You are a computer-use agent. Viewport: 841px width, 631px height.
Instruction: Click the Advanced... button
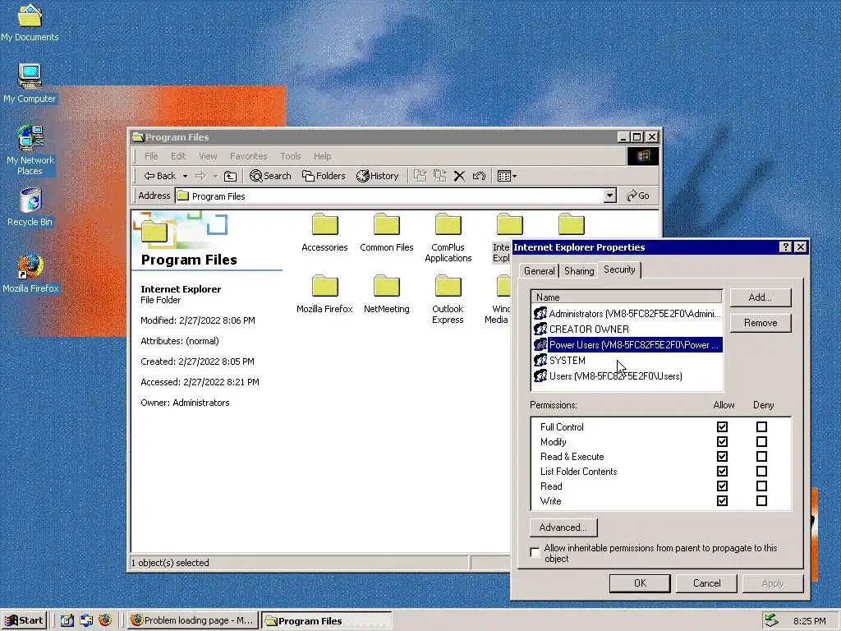point(563,527)
